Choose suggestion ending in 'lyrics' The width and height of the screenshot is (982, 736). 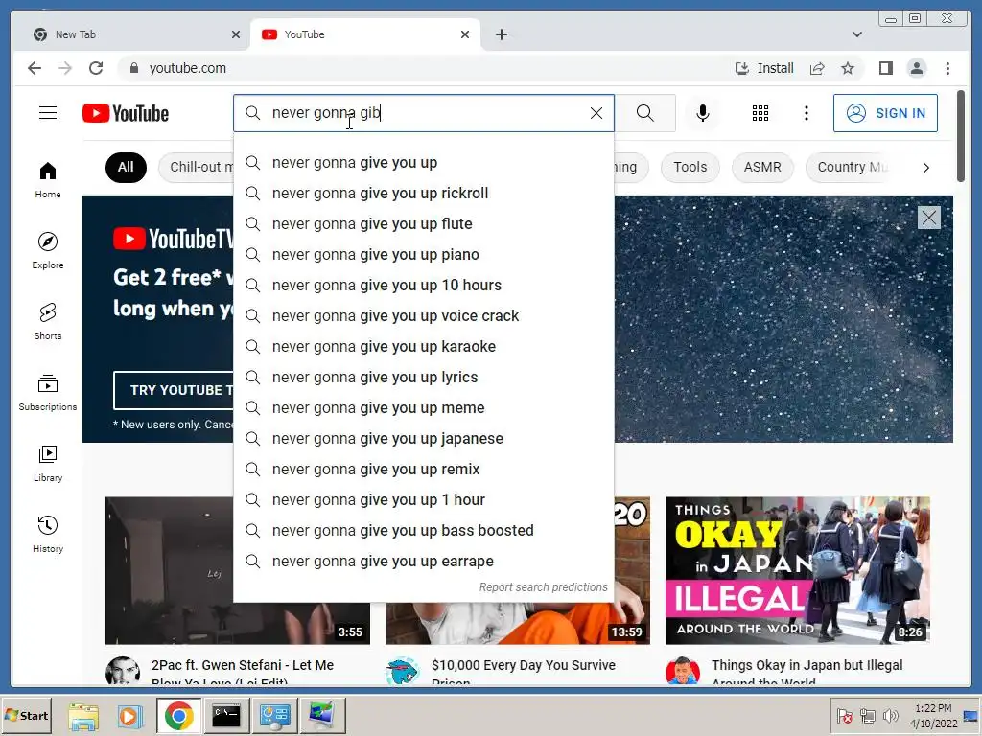(x=423, y=378)
